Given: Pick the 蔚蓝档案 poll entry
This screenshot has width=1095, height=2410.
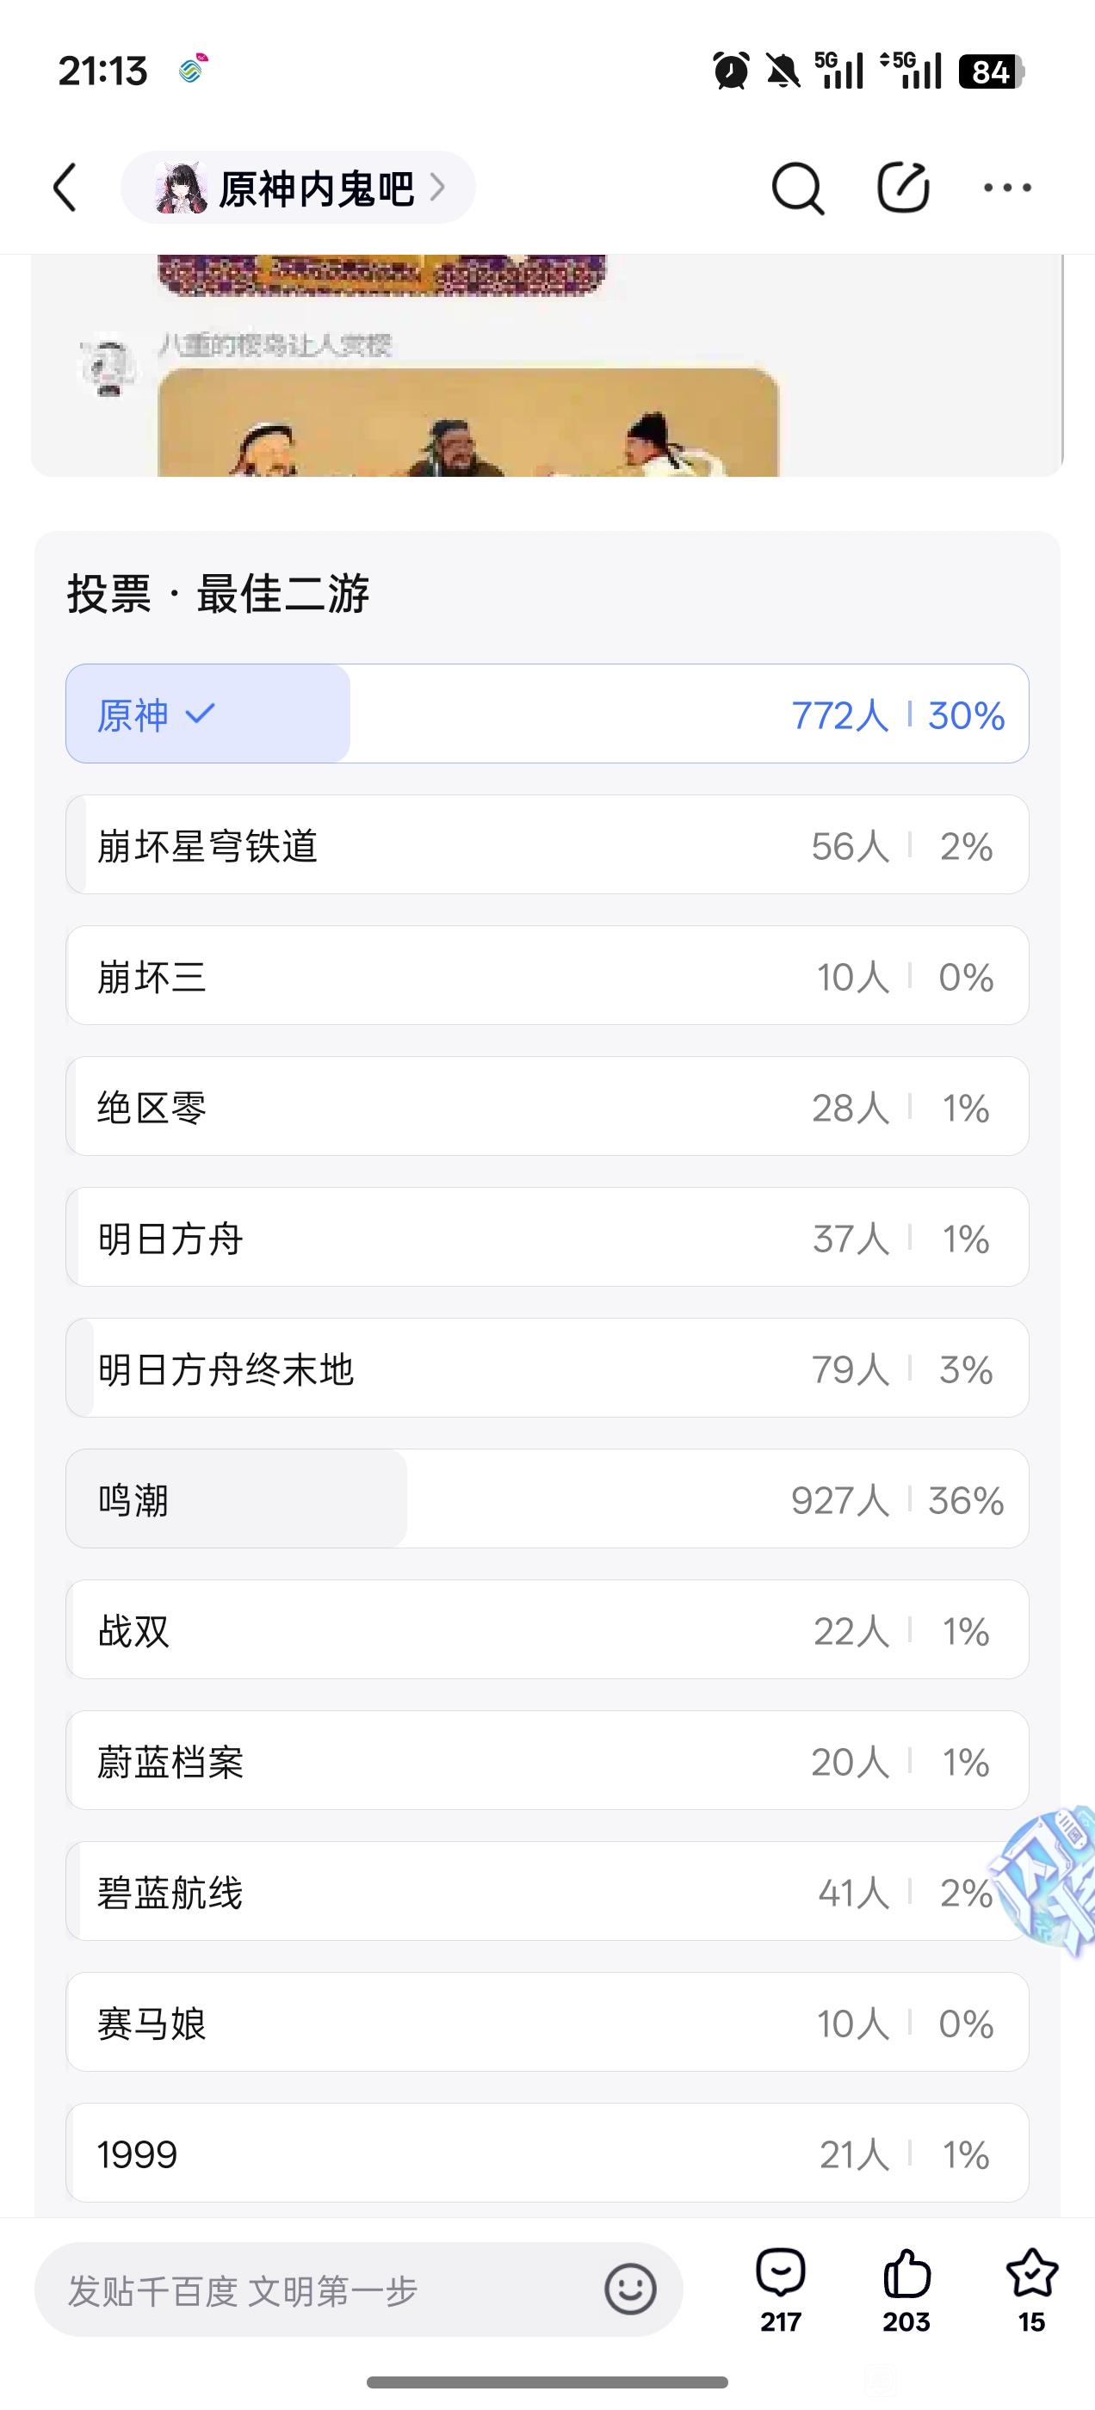Looking at the screenshot, I should pyautogui.click(x=547, y=1761).
